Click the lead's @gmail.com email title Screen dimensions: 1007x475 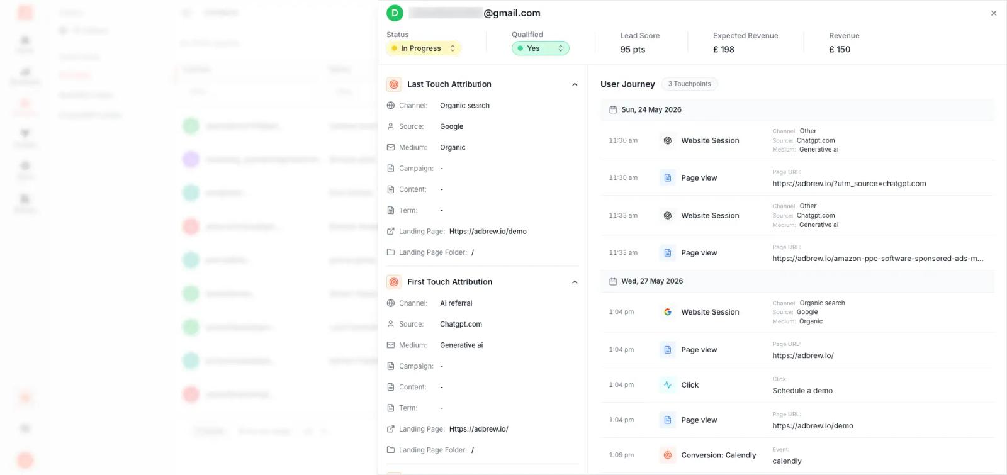tap(475, 13)
